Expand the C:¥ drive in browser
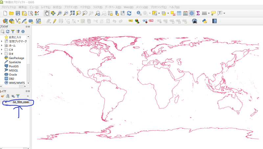The image size is (263, 149). pyautogui.click(x=2, y=49)
